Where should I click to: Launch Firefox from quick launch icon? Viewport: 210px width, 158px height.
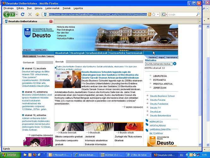35,155
